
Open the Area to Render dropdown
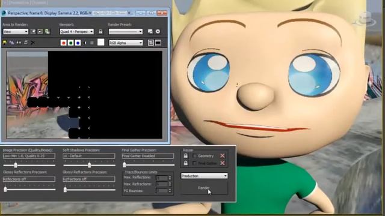pyautogui.click(x=16, y=32)
